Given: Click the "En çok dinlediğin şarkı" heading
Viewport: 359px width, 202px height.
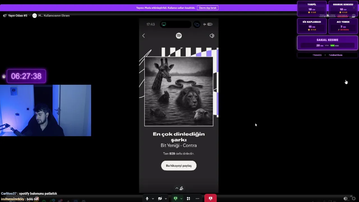Looking at the screenshot, I should 179,137.
